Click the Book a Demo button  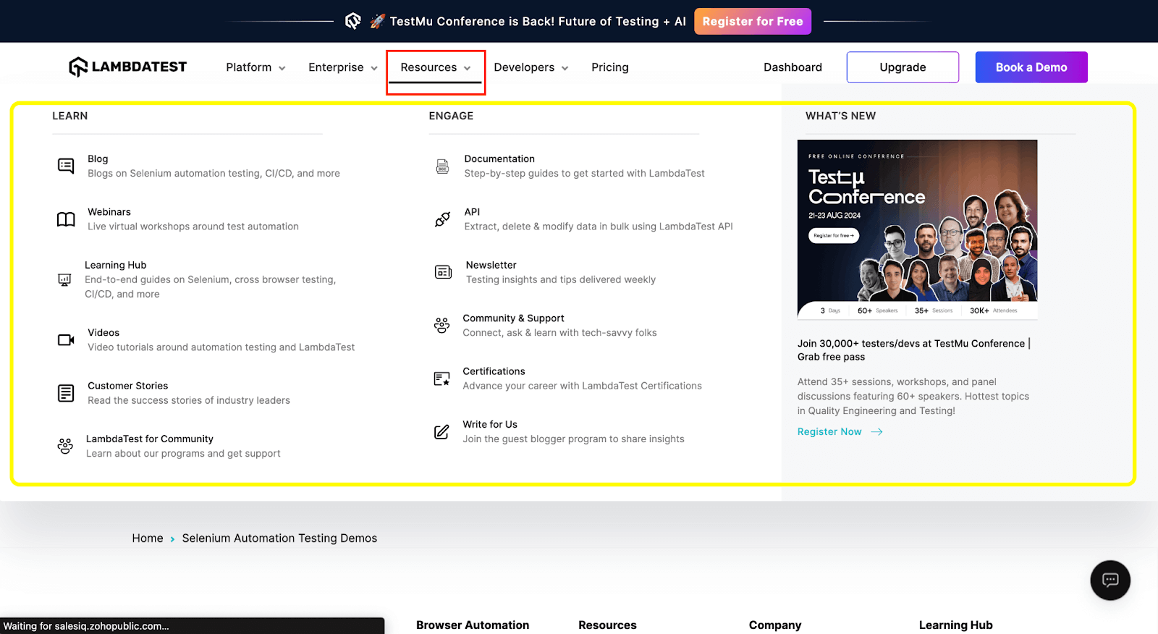click(1031, 67)
